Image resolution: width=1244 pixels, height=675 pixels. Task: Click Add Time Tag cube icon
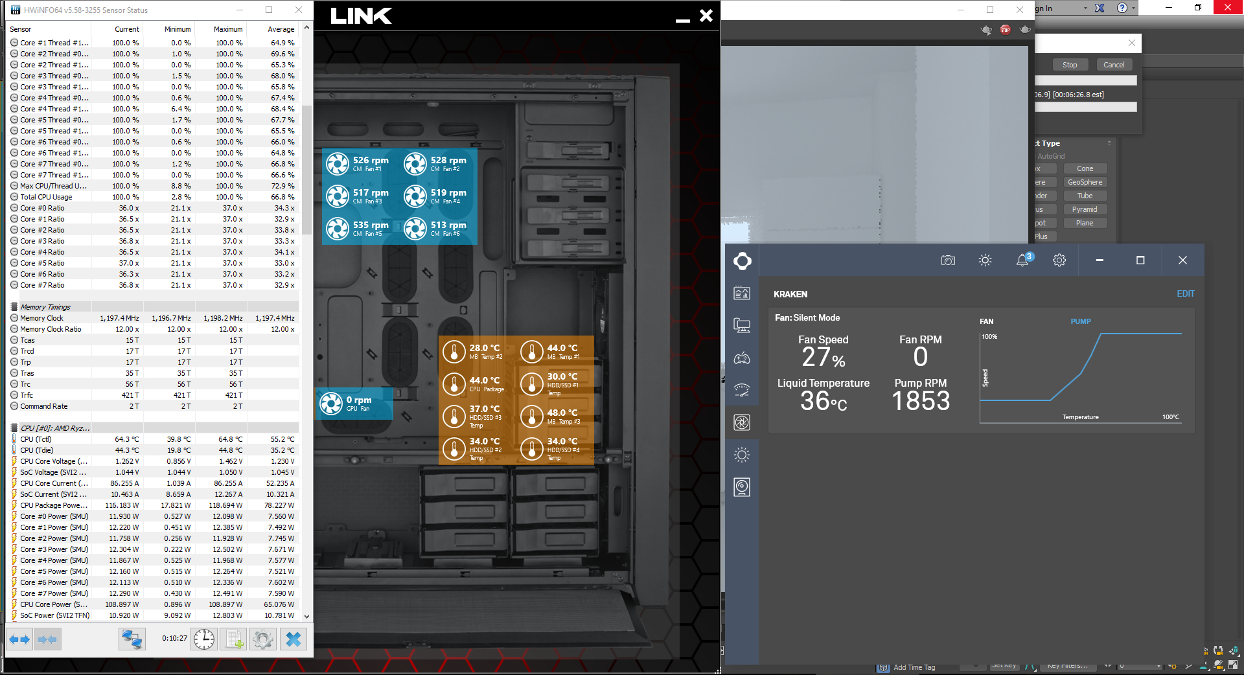884,668
